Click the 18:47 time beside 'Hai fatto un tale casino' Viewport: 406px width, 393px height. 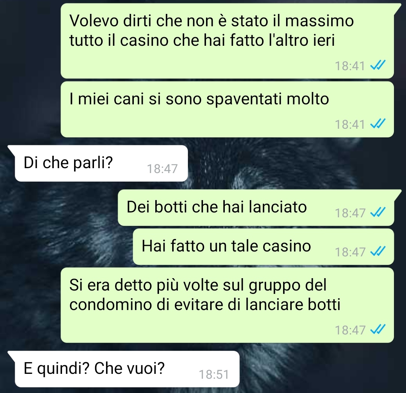coord(350,252)
